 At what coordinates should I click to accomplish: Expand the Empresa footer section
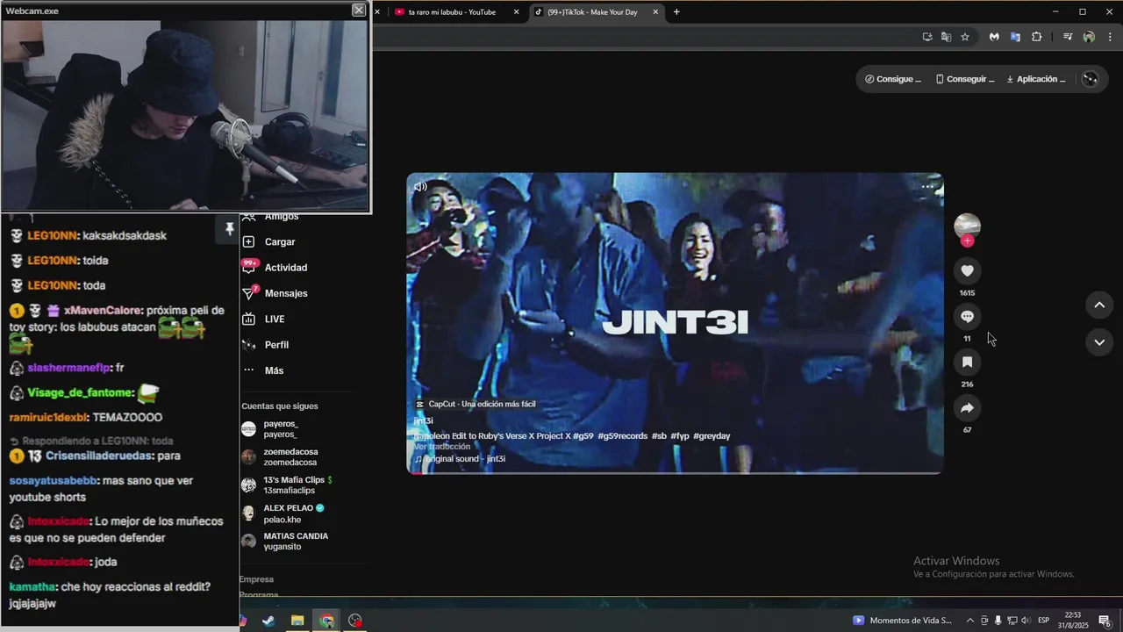click(x=256, y=579)
